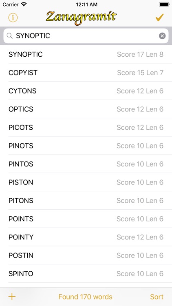Clear the search field with the X icon

(162, 36)
